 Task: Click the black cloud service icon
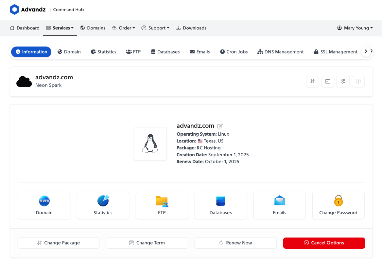click(24, 82)
